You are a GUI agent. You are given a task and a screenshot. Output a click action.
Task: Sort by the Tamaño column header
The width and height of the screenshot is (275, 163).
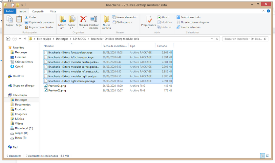[x=164, y=46]
